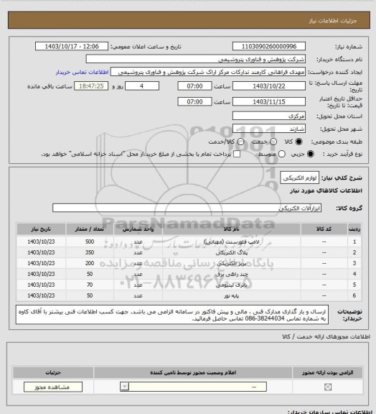
Task: Click the announcement date field 1403/10/17 - 12:06
Action: [x=72, y=46]
